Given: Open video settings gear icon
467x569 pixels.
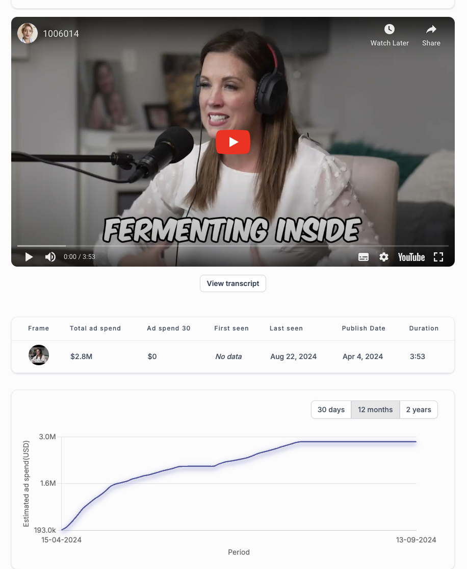Looking at the screenshot, I should (x=384, y=257).
